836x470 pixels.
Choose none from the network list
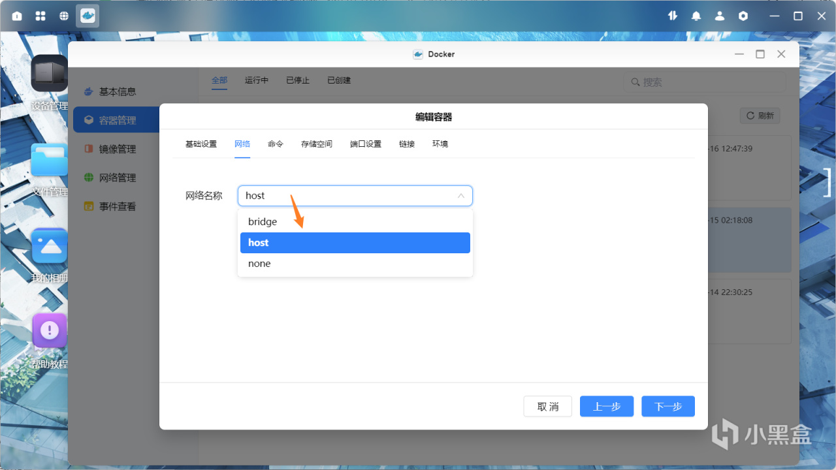click(355, 264)
